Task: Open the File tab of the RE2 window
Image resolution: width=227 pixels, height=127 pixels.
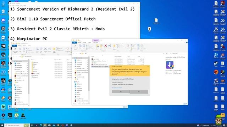Action: [x=74, y=43]
